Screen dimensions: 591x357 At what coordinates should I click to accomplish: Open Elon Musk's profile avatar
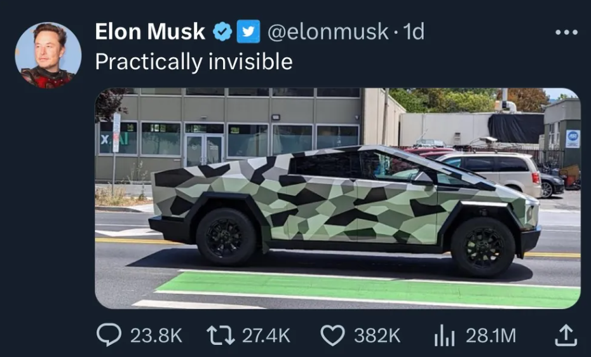tap(48, 55)
